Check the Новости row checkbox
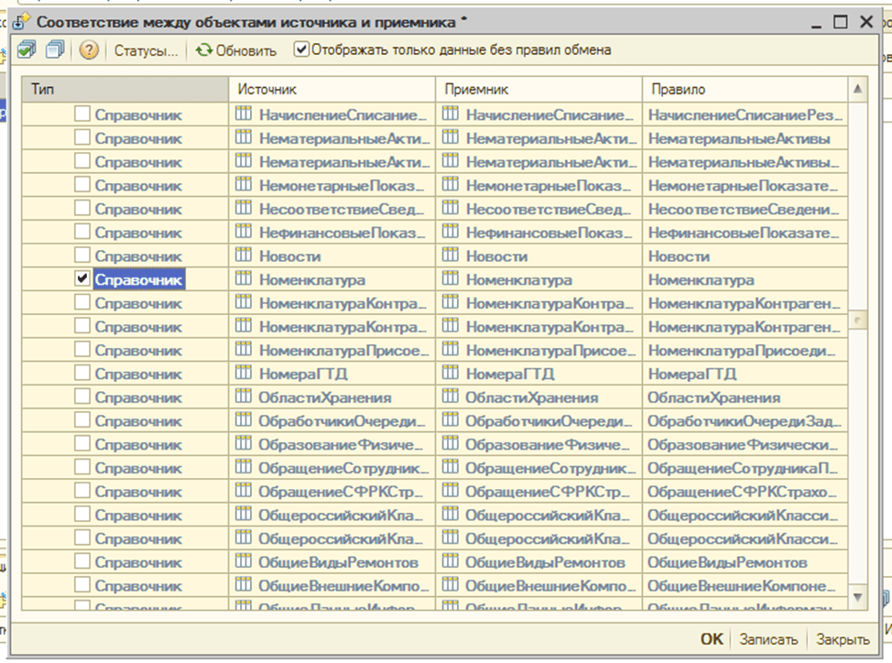 (82, 255)
